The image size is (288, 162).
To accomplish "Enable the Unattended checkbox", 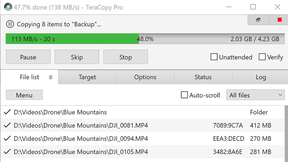I will 214,57.
